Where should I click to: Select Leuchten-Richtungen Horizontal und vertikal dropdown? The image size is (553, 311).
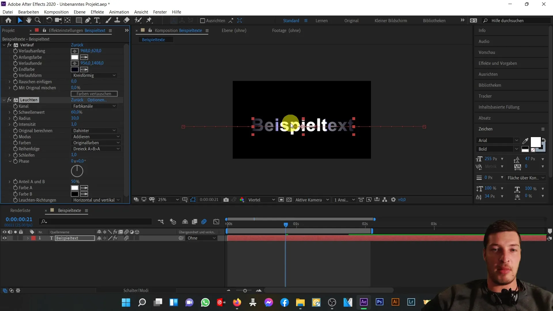tap(96, 200)
